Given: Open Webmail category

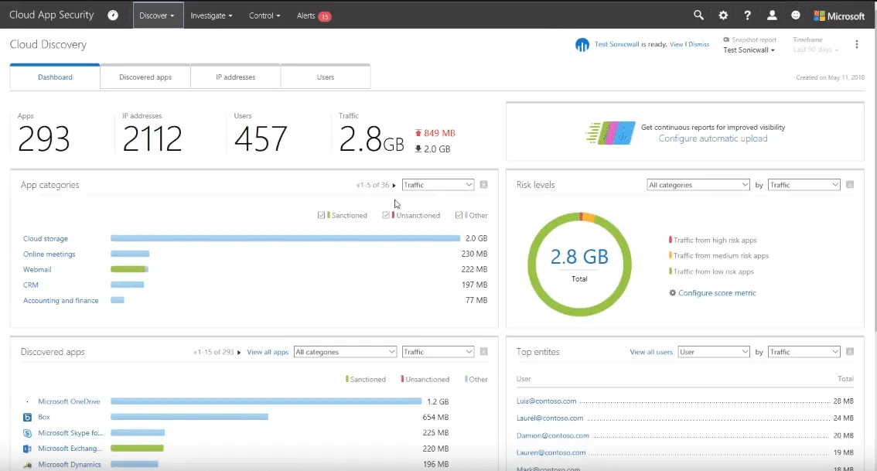Looking at the screenshot, I should 37,270.
